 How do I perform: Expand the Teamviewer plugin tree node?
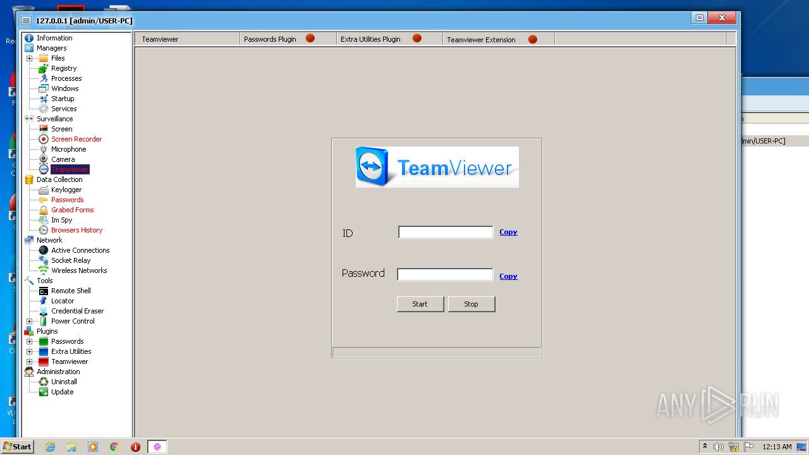29,361
